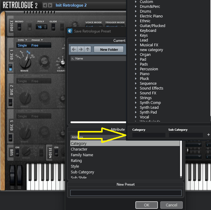Open the OSC 1 TYPE dropdown

[22, 40]
